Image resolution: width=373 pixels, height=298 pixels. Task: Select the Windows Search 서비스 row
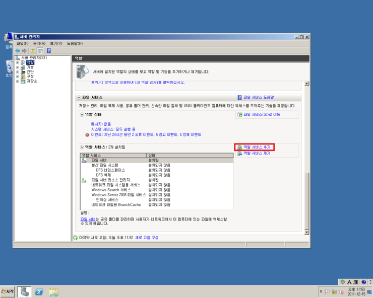click(x=157, y=190)
